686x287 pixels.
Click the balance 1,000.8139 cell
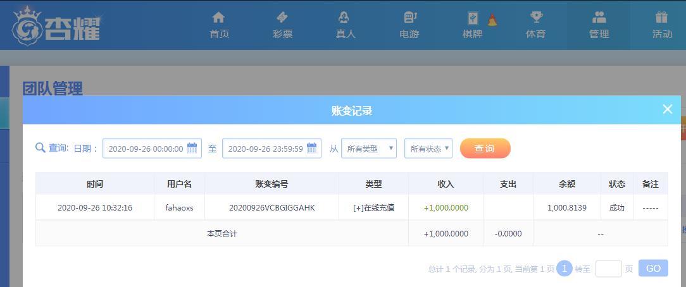[567, 207]
